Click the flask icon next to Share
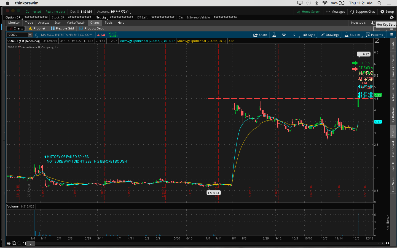Viewport: 397px width, 248px height. [274, 35]
